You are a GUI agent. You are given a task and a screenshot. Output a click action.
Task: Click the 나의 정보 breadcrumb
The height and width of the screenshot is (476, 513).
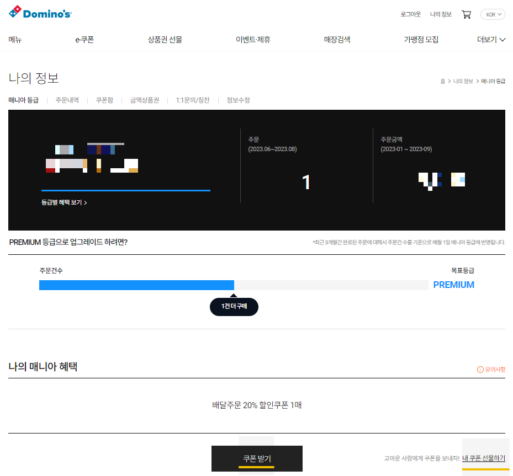tap(463, 81)
